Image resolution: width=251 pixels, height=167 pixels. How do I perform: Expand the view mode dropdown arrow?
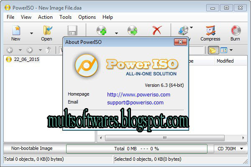tap(231, 50)
